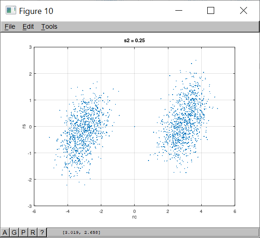Screen dimensions: 260x238
Task: Click the P pan mode button
Action: 24,232
